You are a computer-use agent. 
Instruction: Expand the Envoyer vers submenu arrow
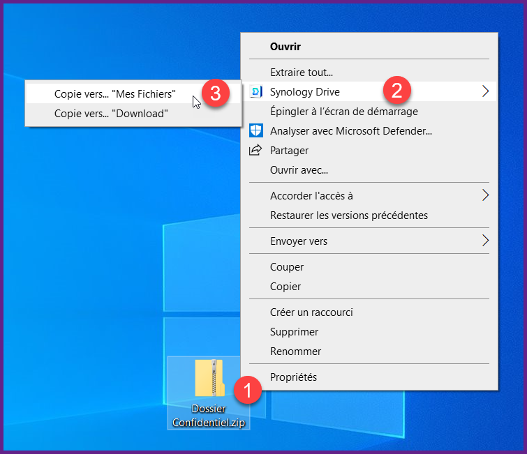tap(485, 241)
